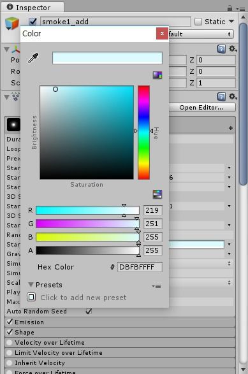Image resolution: width=248 pixels, height=374 pixels.
Task: Toggle the smoke1_add active checkbox
Action: [33, 22]
